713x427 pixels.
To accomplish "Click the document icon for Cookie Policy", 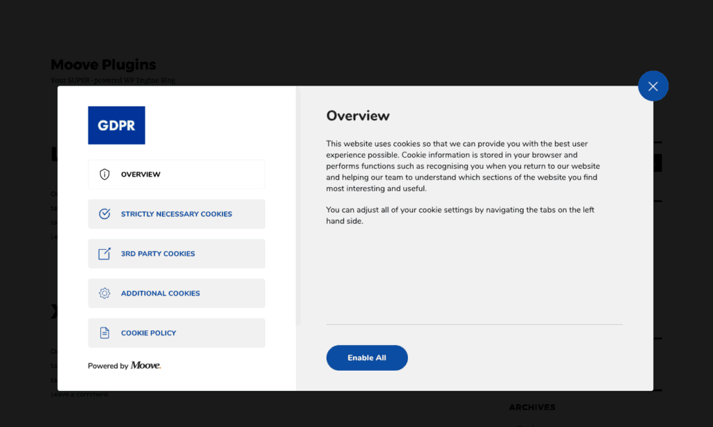I will coord(104,333).
